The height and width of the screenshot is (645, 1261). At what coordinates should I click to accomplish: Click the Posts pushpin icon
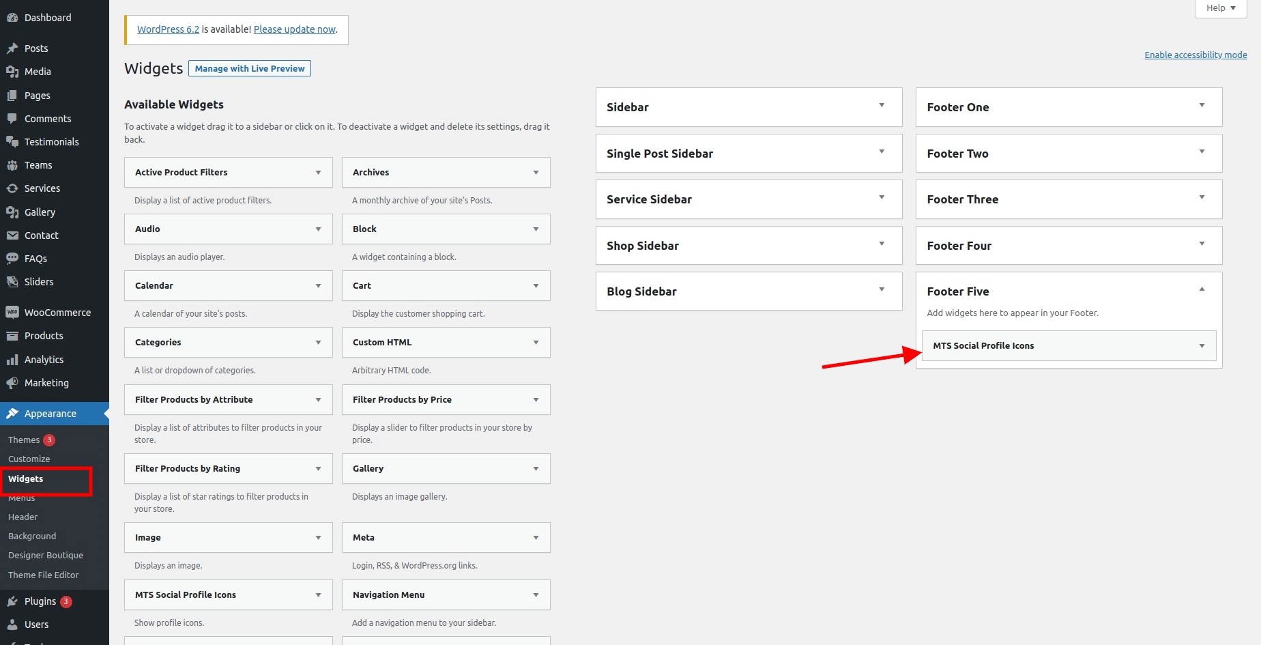tap(12, 48)
